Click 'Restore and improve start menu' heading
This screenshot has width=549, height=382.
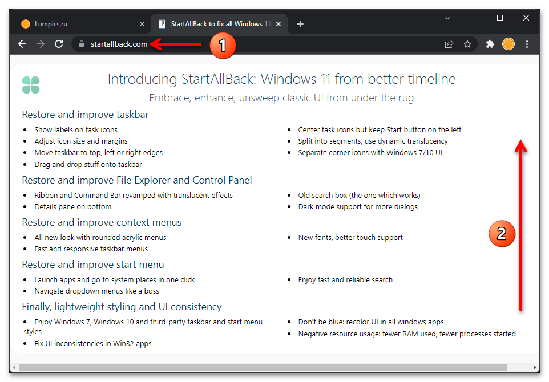click(93, 265)
